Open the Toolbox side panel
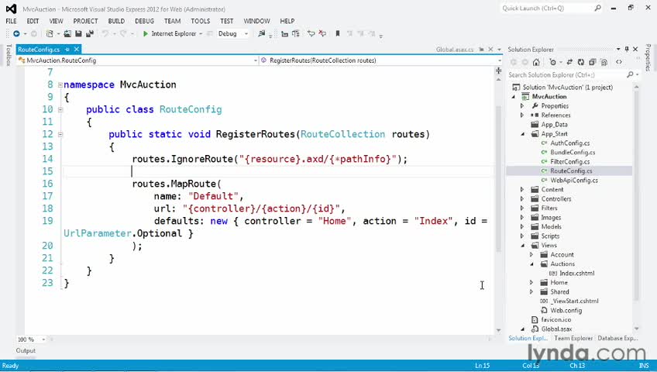 9,55
